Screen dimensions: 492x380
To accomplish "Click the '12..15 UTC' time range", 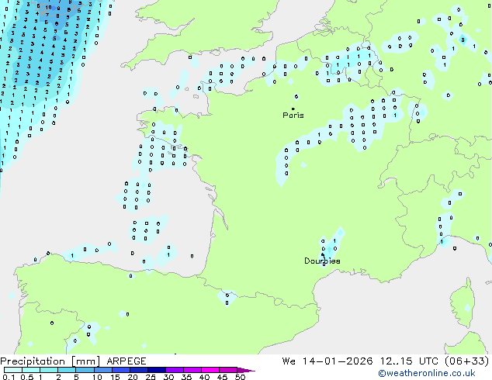I will 409,361.
